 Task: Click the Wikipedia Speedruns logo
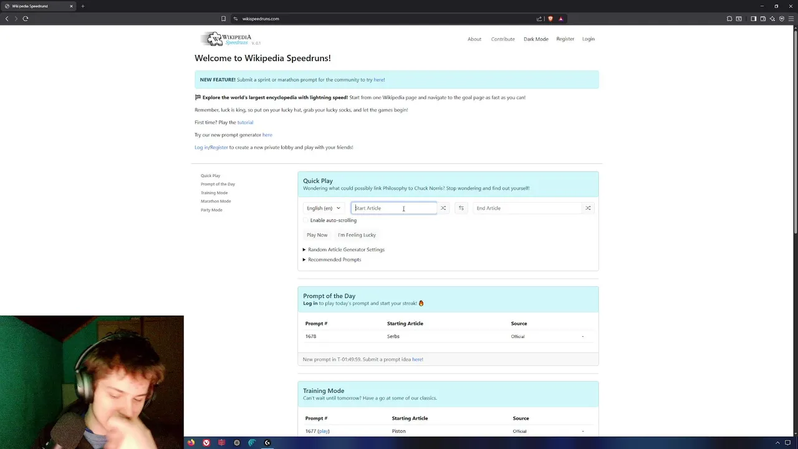(228, 39)
